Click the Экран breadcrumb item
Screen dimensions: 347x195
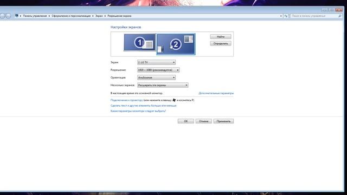99,16
